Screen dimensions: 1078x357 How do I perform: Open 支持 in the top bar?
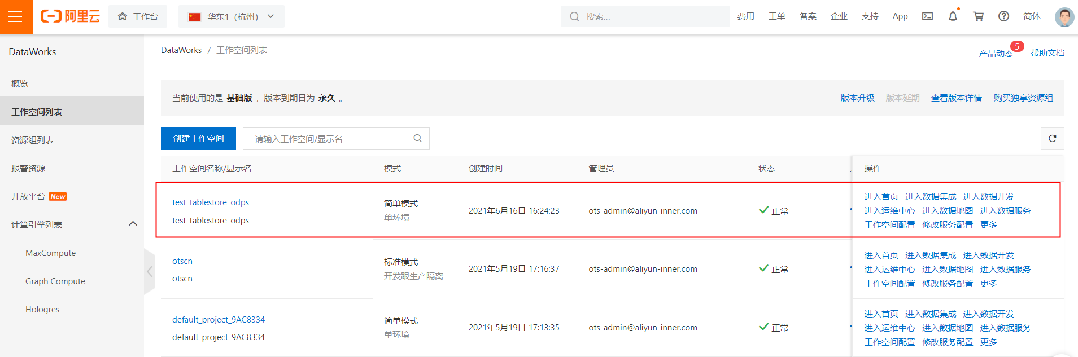[x=870, y=16]
